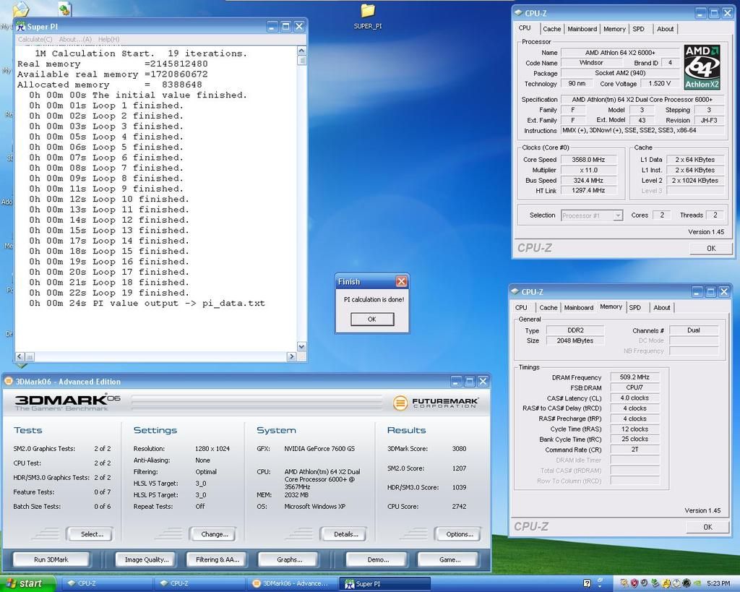Click the Futuremark Corporation logo
Image resolution: width=740 pixels, height=592 pixels.
pyautogui.click(x=435, y=403)
